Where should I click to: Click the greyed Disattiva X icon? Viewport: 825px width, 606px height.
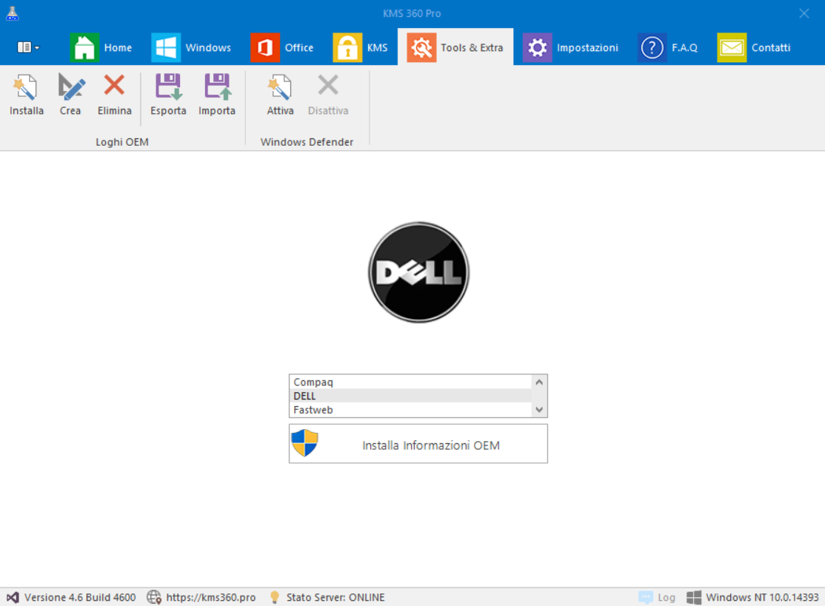tap(328, 85)
